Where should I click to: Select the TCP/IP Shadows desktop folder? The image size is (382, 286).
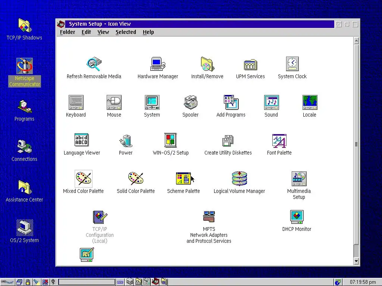point(24,25)
